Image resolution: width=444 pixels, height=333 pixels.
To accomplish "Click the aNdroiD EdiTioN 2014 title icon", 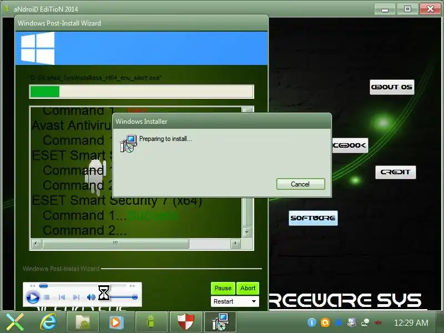I will (x=7, y=9).
